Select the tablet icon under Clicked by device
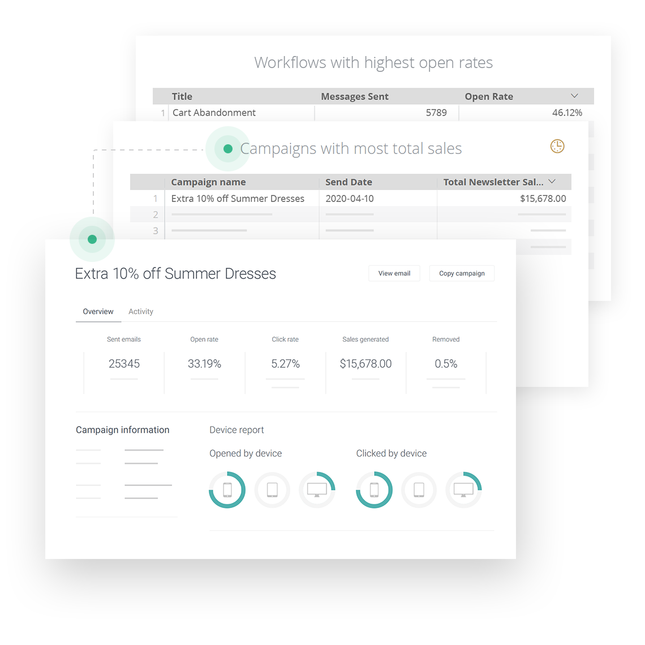The height and width of the screenshot is (645, 645). 419,490
